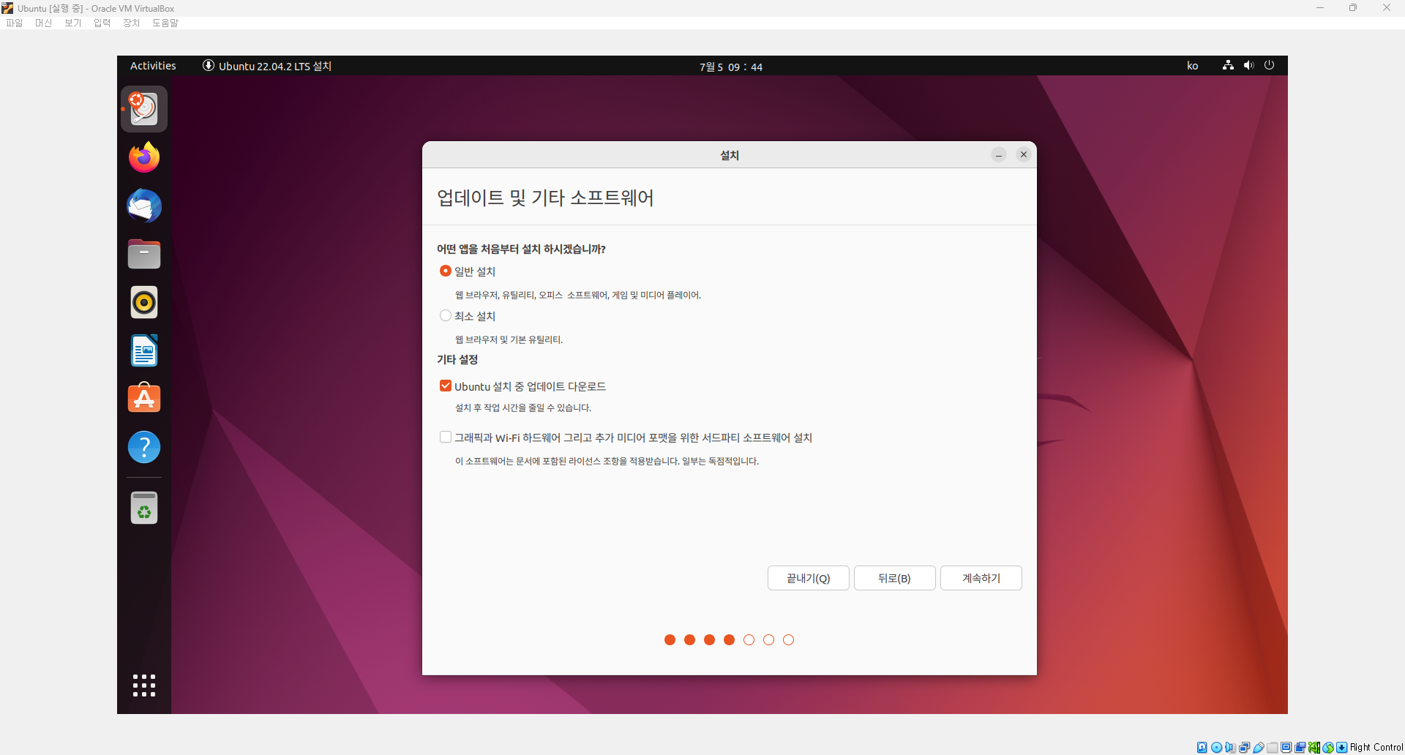Screen dimensions: 1405x755
Task: Open the power menu icon in top bar
Action: point(1269,66)
